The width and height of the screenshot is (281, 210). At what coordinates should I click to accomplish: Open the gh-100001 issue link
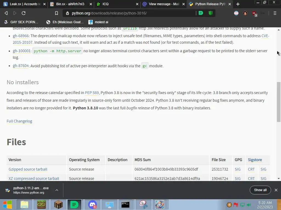[22, 51]
